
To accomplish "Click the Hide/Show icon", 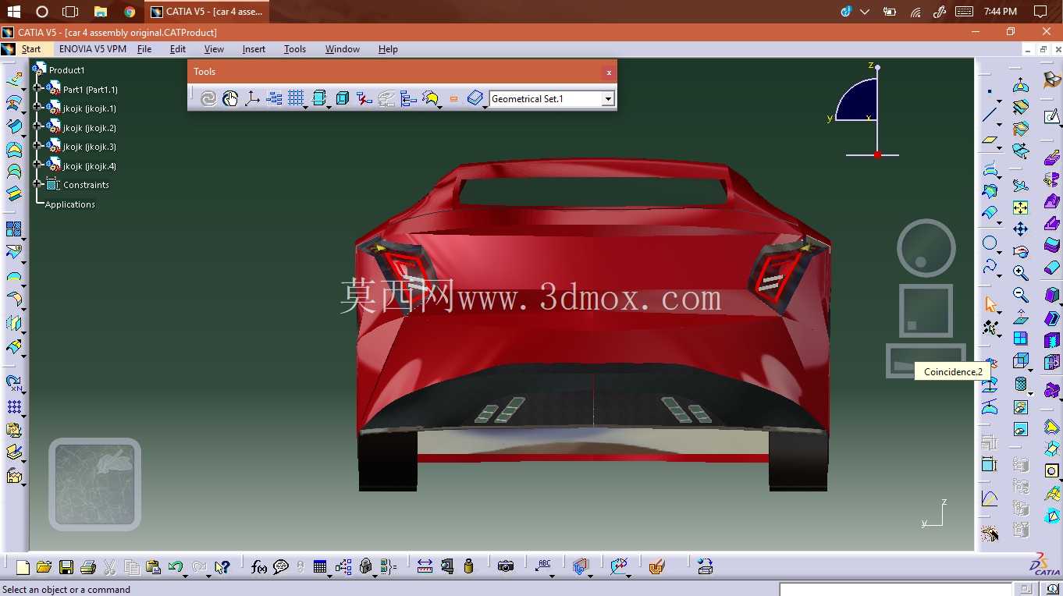I will [1020, 407].
